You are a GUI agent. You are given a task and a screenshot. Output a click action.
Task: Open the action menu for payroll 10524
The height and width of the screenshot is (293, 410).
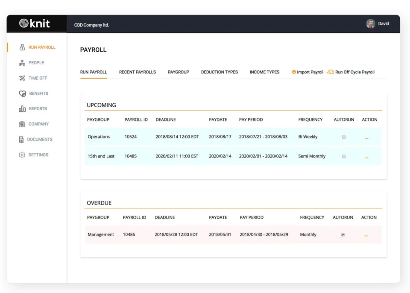(x=366, y=137)
